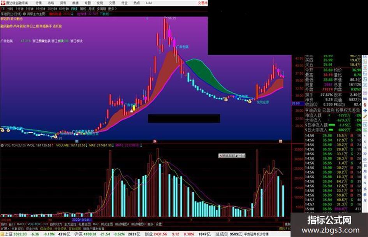The height and width of the screenshot is (237, 368).
Task: Open the 数据 menu
Action: click(75, 3)
